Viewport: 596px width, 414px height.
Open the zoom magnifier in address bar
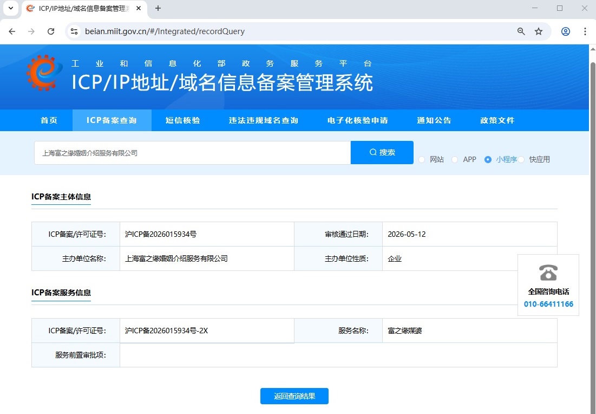pos(521,31)
